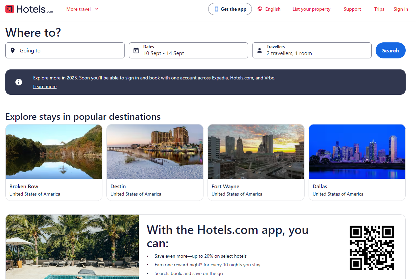Click the info icon in the banner
The image size is (416, 279).
click(19, 82)
